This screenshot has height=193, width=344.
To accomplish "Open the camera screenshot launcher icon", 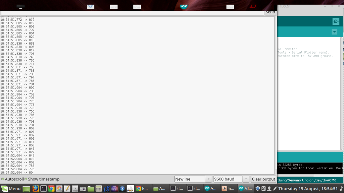I will 83,189.
